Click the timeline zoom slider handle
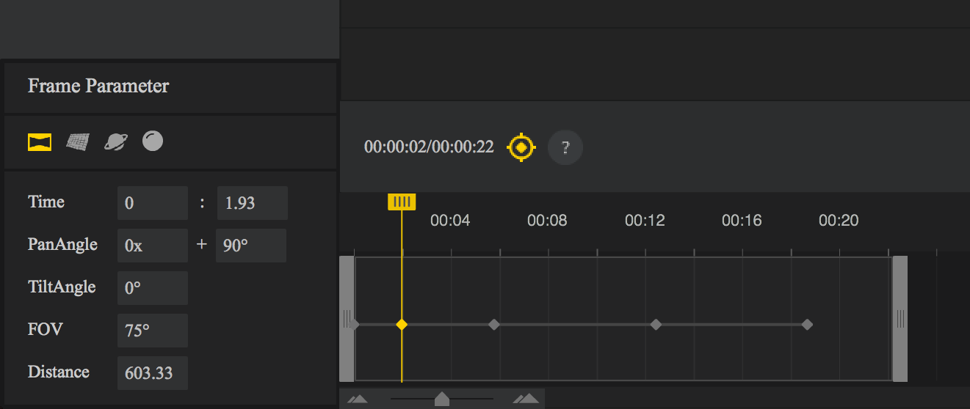The width and height of the screenshot is (970, 409). pyautogui.click(x=442, y=399)
